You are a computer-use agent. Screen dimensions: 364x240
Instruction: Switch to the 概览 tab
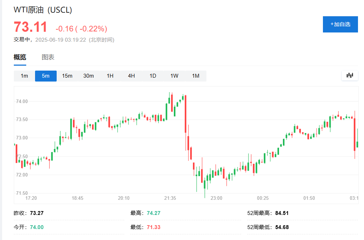click(x=20, y=57)
